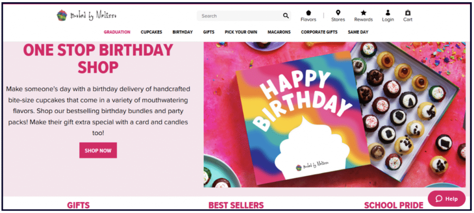Open the Graduation menu
Screen dimensions: 474x213
(117, 32)
